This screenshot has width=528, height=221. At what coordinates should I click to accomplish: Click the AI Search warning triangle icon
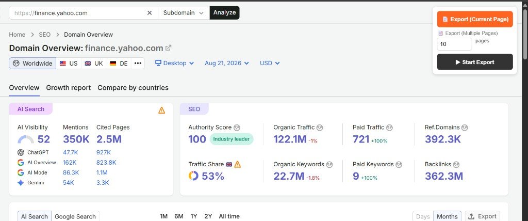[161, 110]
